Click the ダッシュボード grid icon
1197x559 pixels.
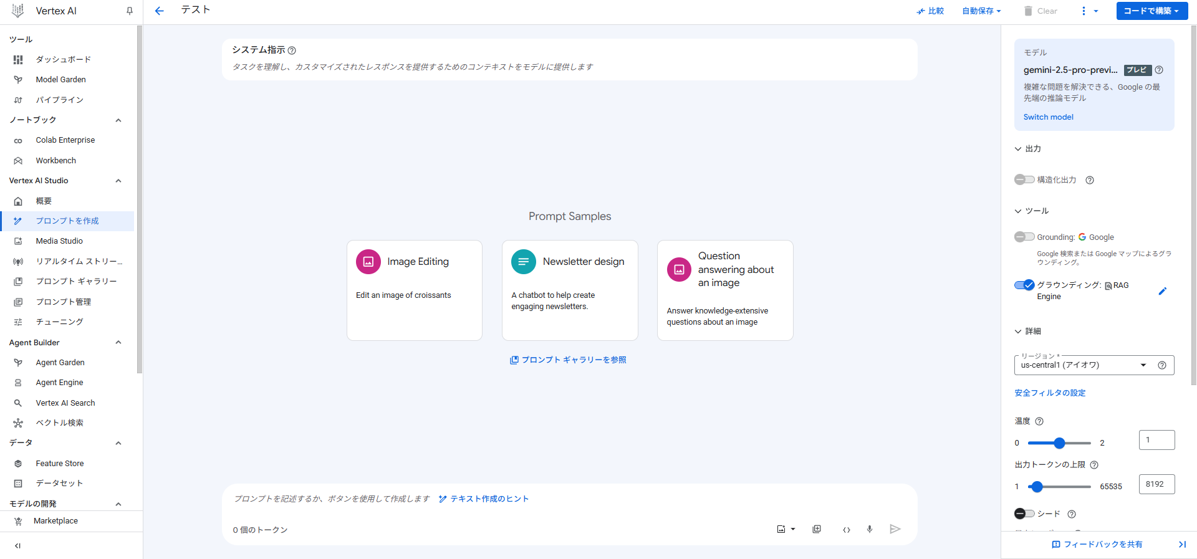pos(18,60)
